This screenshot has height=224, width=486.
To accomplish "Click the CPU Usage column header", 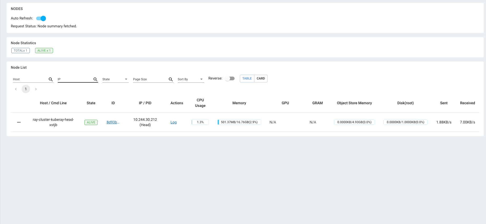I will coord(200,103).
